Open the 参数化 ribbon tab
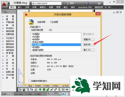125x97 pixels. click(43, 7)
